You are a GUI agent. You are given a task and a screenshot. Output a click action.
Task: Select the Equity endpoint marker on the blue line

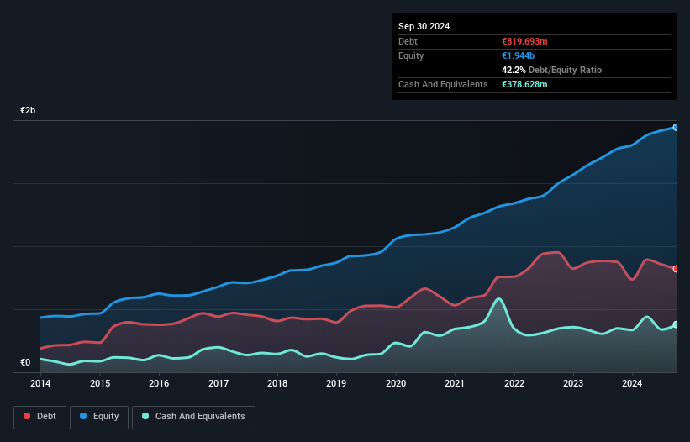676,128
